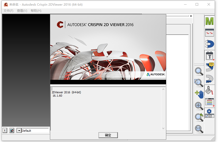
Task: Click the scroll down arrow in version box
Action: click(x=163, y=128)
